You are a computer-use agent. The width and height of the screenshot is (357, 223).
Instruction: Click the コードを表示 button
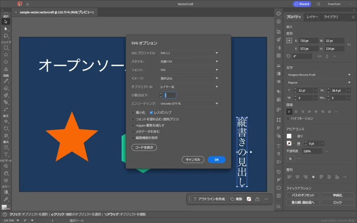tap(144, 147)
